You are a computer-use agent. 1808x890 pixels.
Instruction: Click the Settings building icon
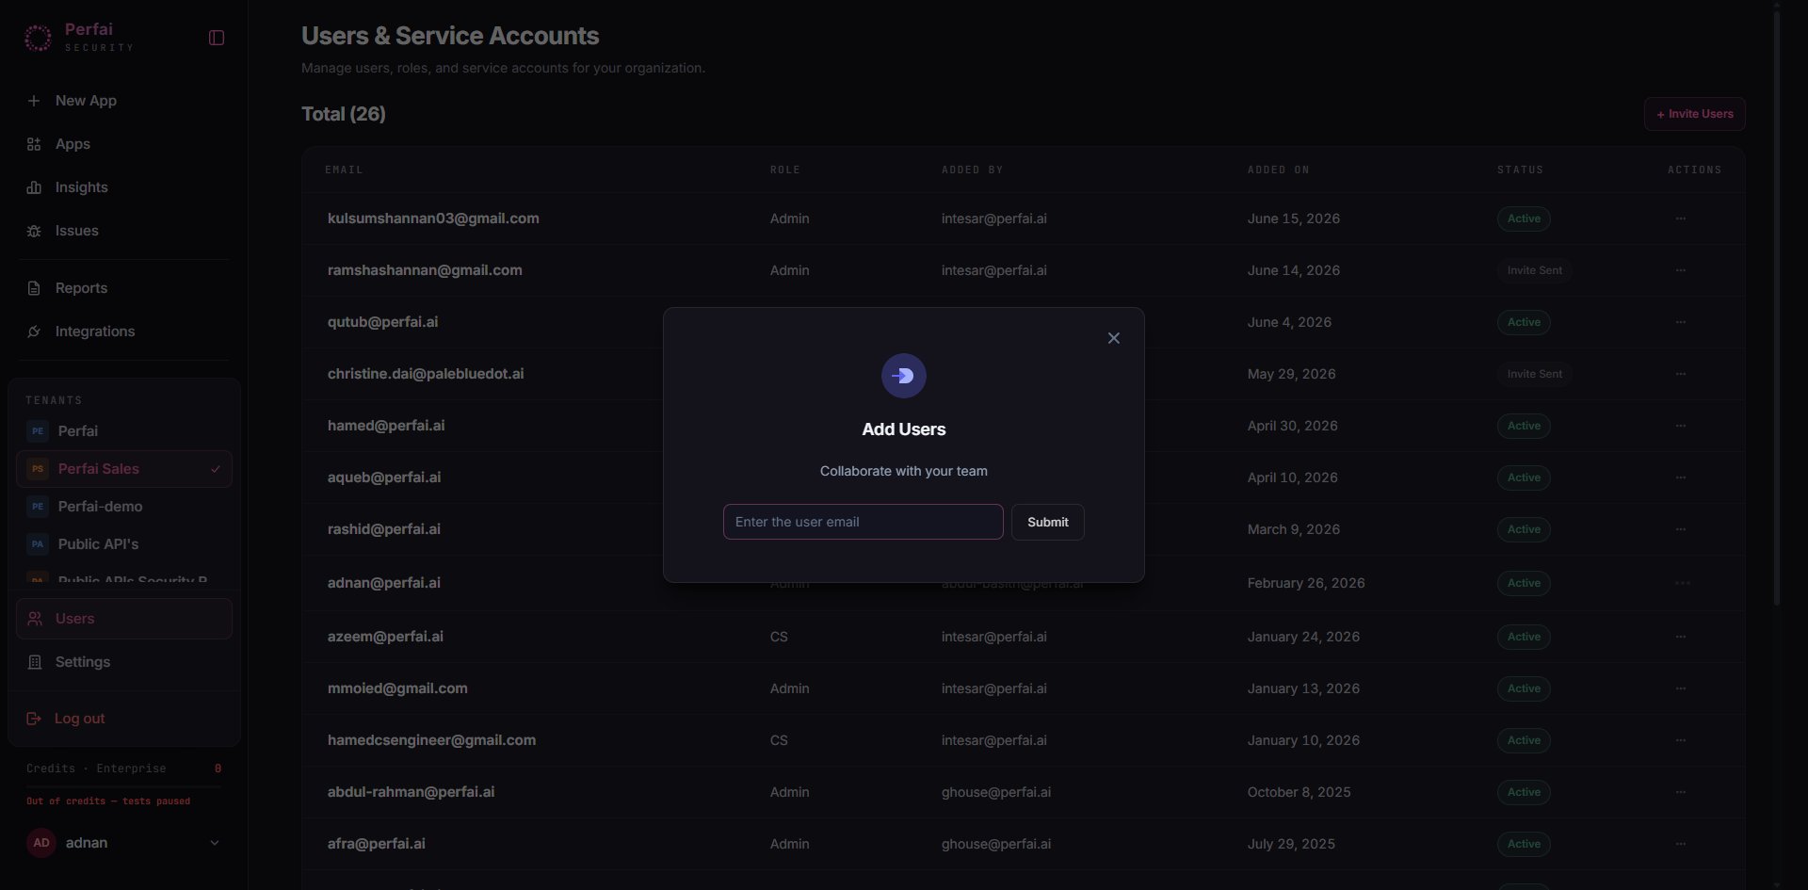coord(35,662)
